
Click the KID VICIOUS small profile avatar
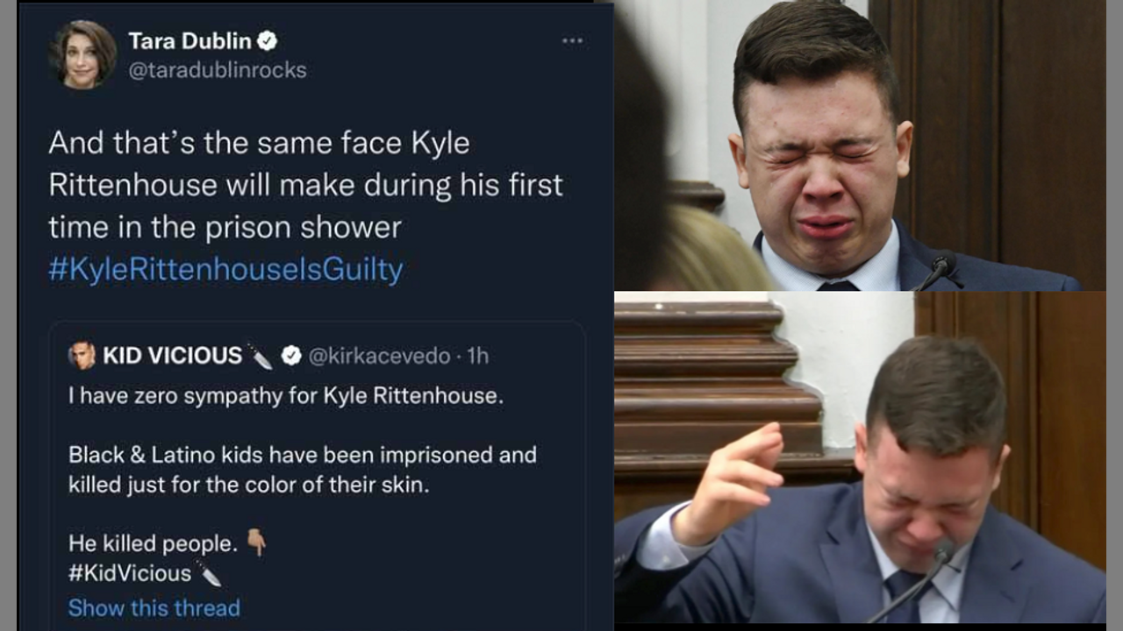[82, 355]
